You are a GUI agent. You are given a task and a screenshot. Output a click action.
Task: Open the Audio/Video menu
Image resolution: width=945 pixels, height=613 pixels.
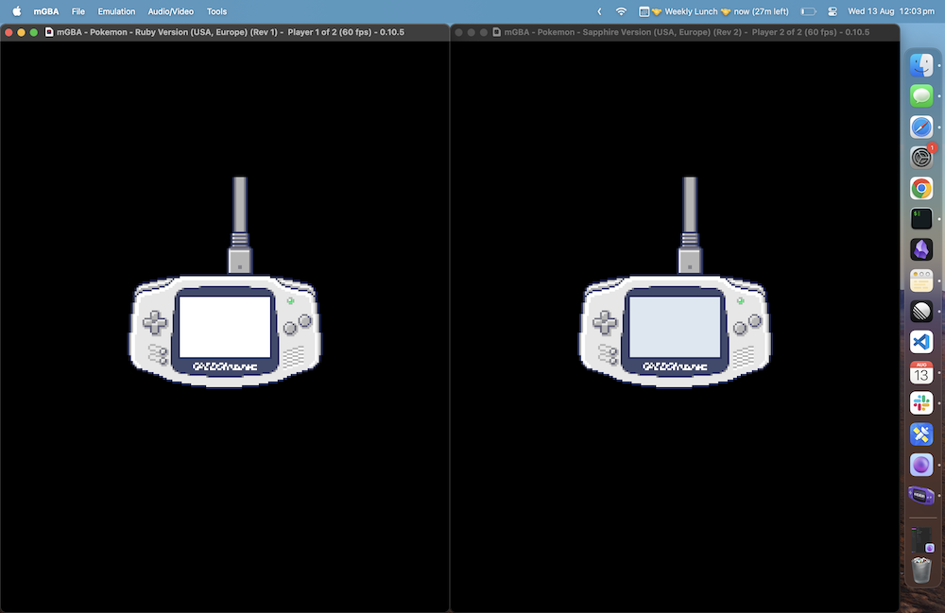click(x=170, y=11)
